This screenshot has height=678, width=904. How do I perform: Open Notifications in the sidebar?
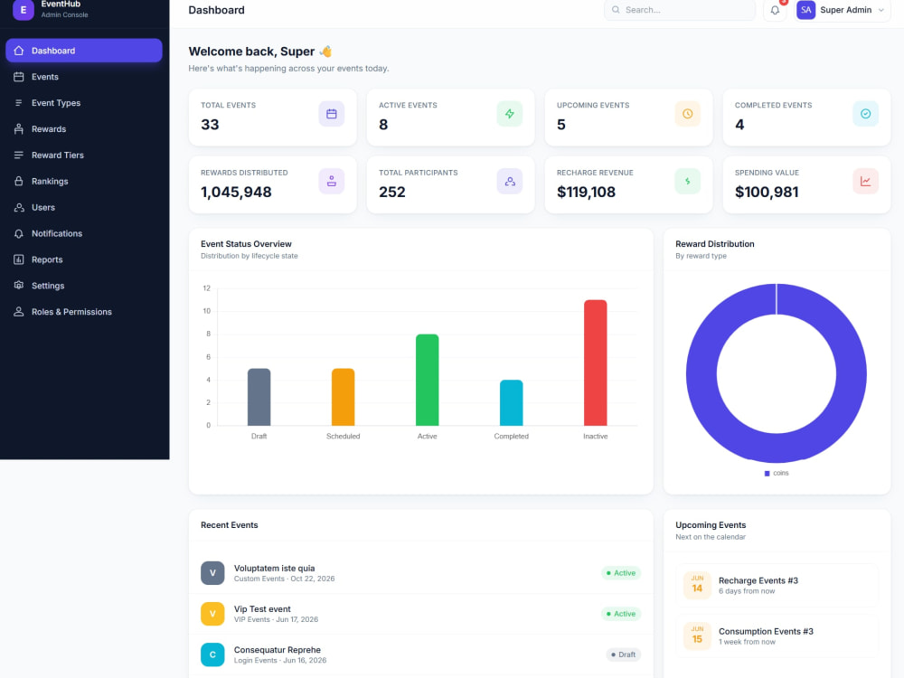pos(84,233)
